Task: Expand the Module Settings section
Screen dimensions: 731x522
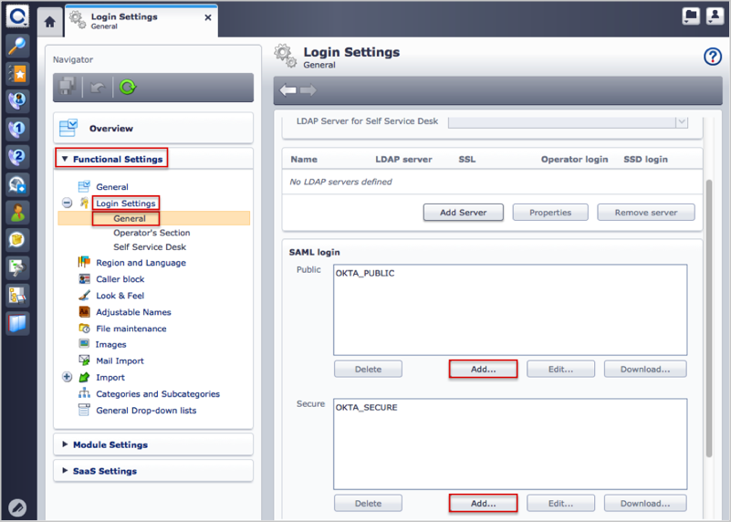Action: coord(110,444)
